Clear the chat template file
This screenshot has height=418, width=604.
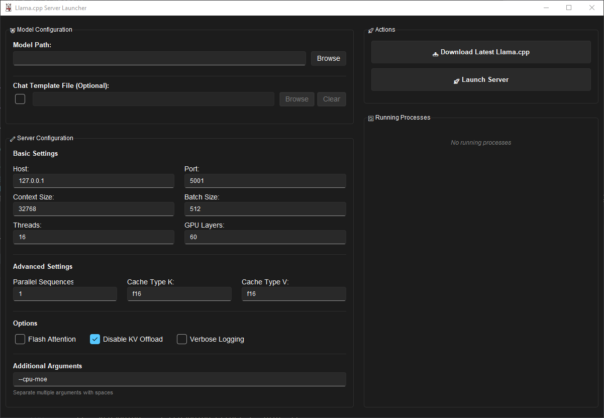[332, 99]
